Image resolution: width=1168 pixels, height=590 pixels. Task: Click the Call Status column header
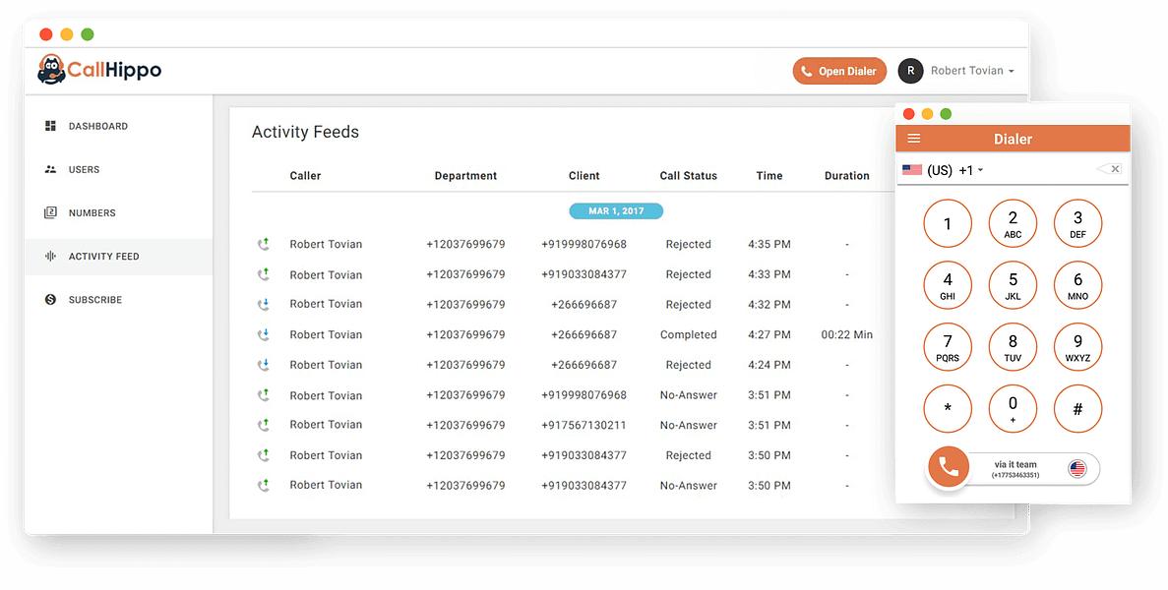pyautogui.click(x=688, y=176)
